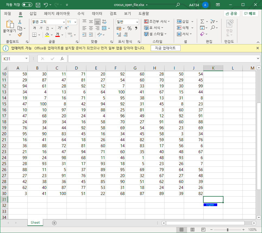Open the number format 일반 dropdown

pos(137,22)
